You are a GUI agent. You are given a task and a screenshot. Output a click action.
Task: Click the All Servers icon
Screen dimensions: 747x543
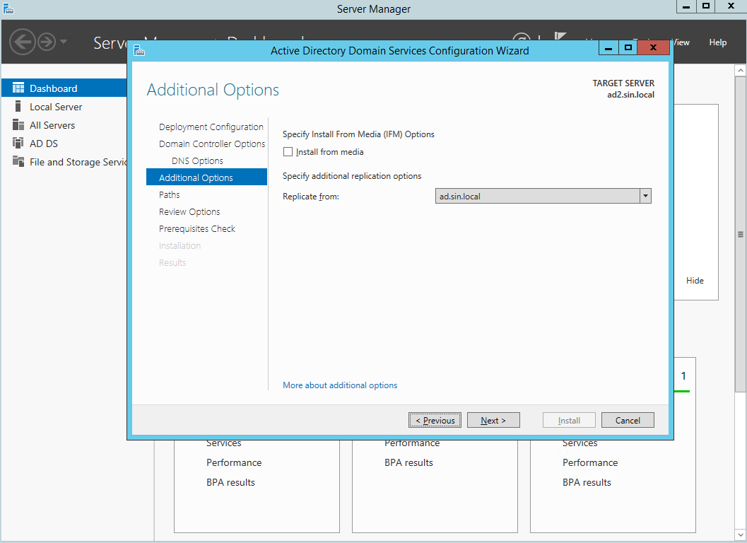[18, 125]
